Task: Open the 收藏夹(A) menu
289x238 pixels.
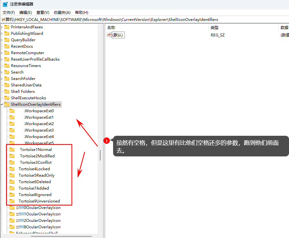Action: coord(62,12)
